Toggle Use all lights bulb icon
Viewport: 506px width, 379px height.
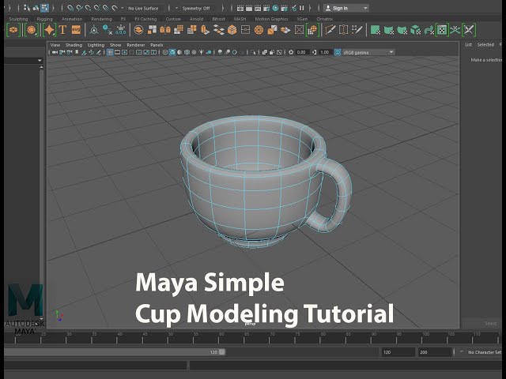pos(201,52)
